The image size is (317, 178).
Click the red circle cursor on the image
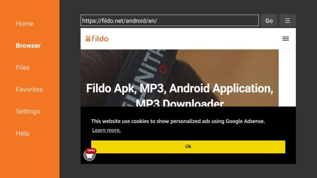coord(163,69)
